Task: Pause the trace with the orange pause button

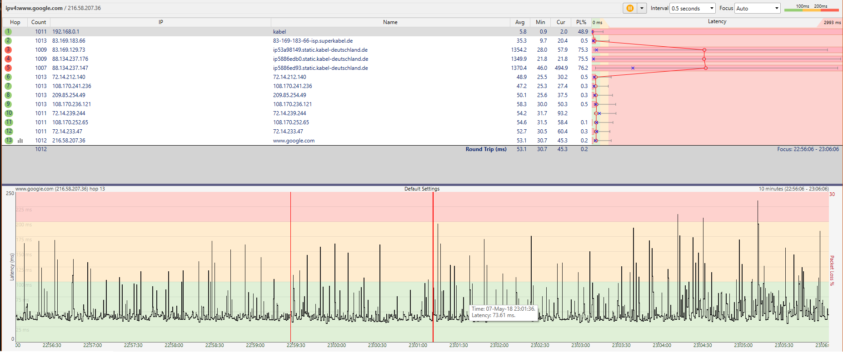Action: [x=630, y=8]
